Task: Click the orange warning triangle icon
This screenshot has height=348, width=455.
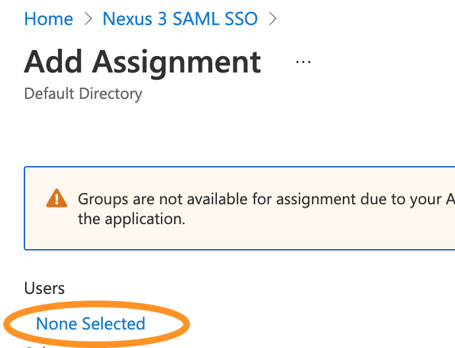Action: tap(57, 198)
